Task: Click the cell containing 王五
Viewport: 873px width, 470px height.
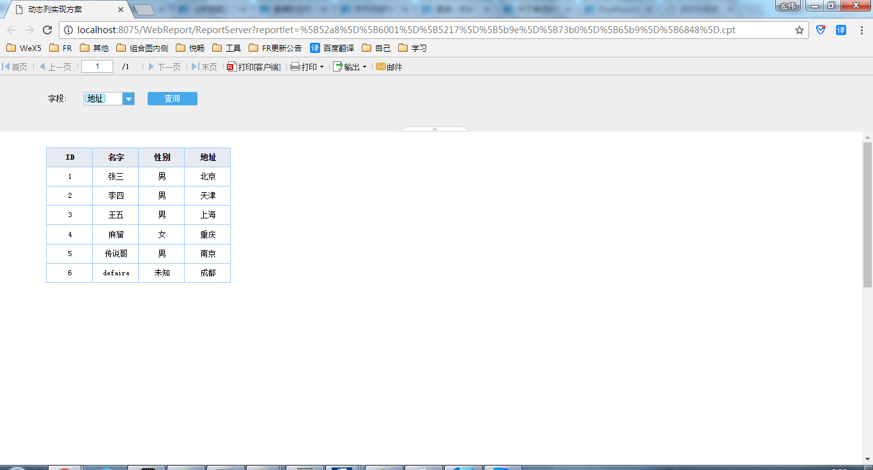Action: (116, 215)
